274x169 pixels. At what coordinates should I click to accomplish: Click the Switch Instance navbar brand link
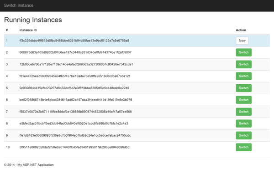(x=19, y=5)
